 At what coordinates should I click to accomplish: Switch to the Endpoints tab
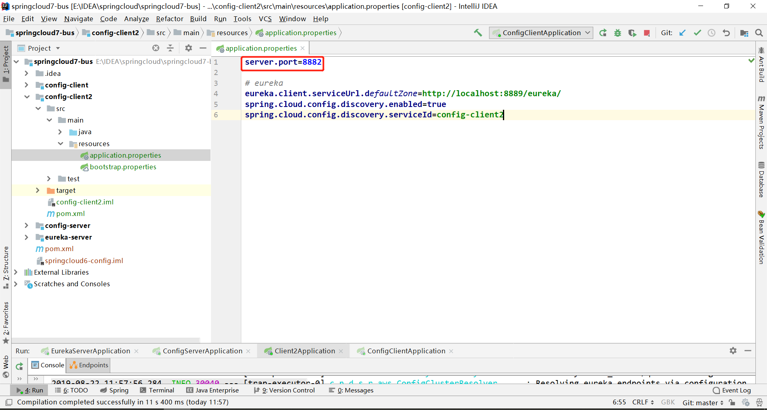(89, 365)
